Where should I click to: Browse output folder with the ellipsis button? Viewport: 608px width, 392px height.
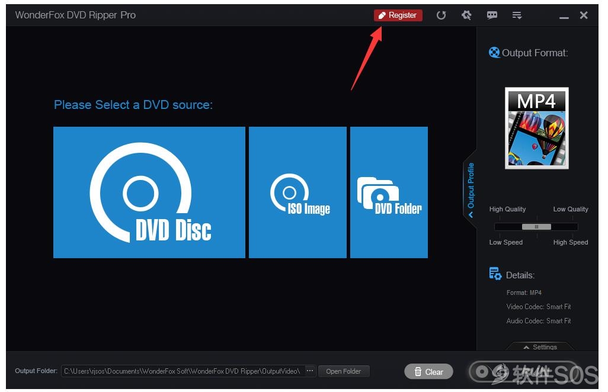pos(310,371)
